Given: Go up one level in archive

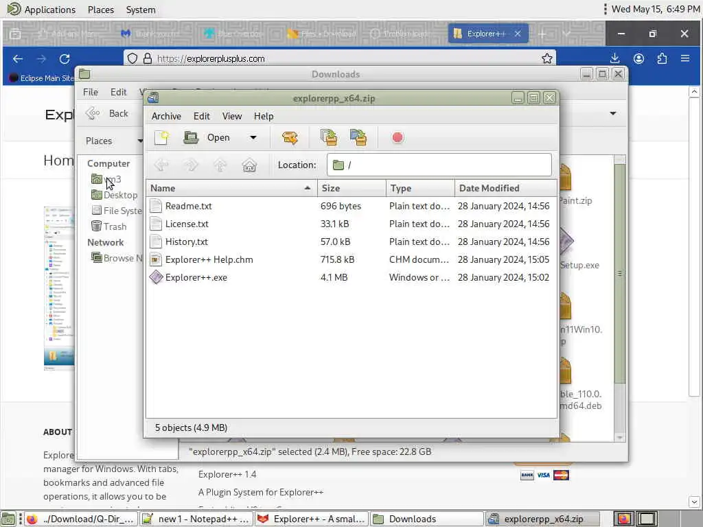Looking at the screenshot, I should tap(220, 165).
